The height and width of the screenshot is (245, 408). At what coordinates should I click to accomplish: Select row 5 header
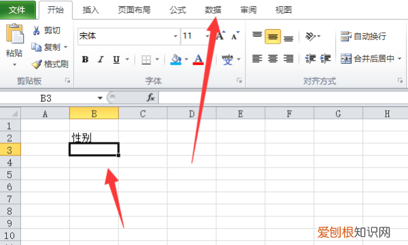click(x=10, y=174)
